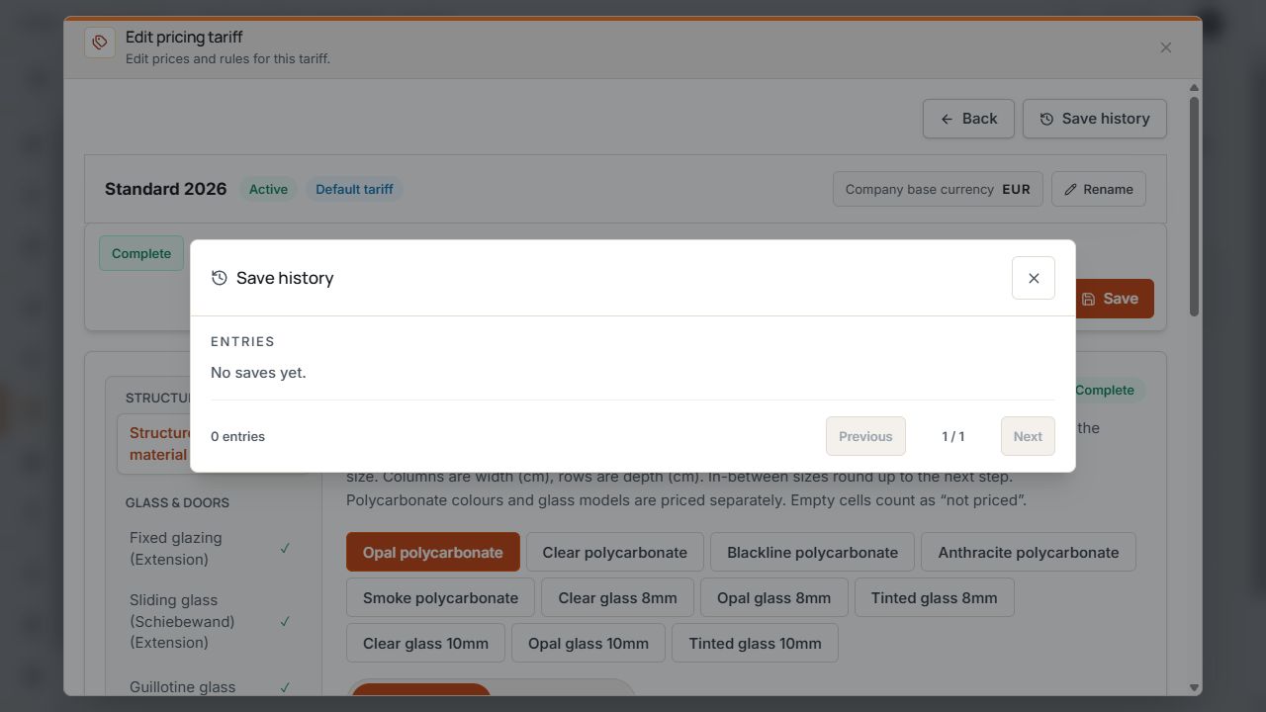
Task: Click the scrollbar down arrow
Action: 1194,687
